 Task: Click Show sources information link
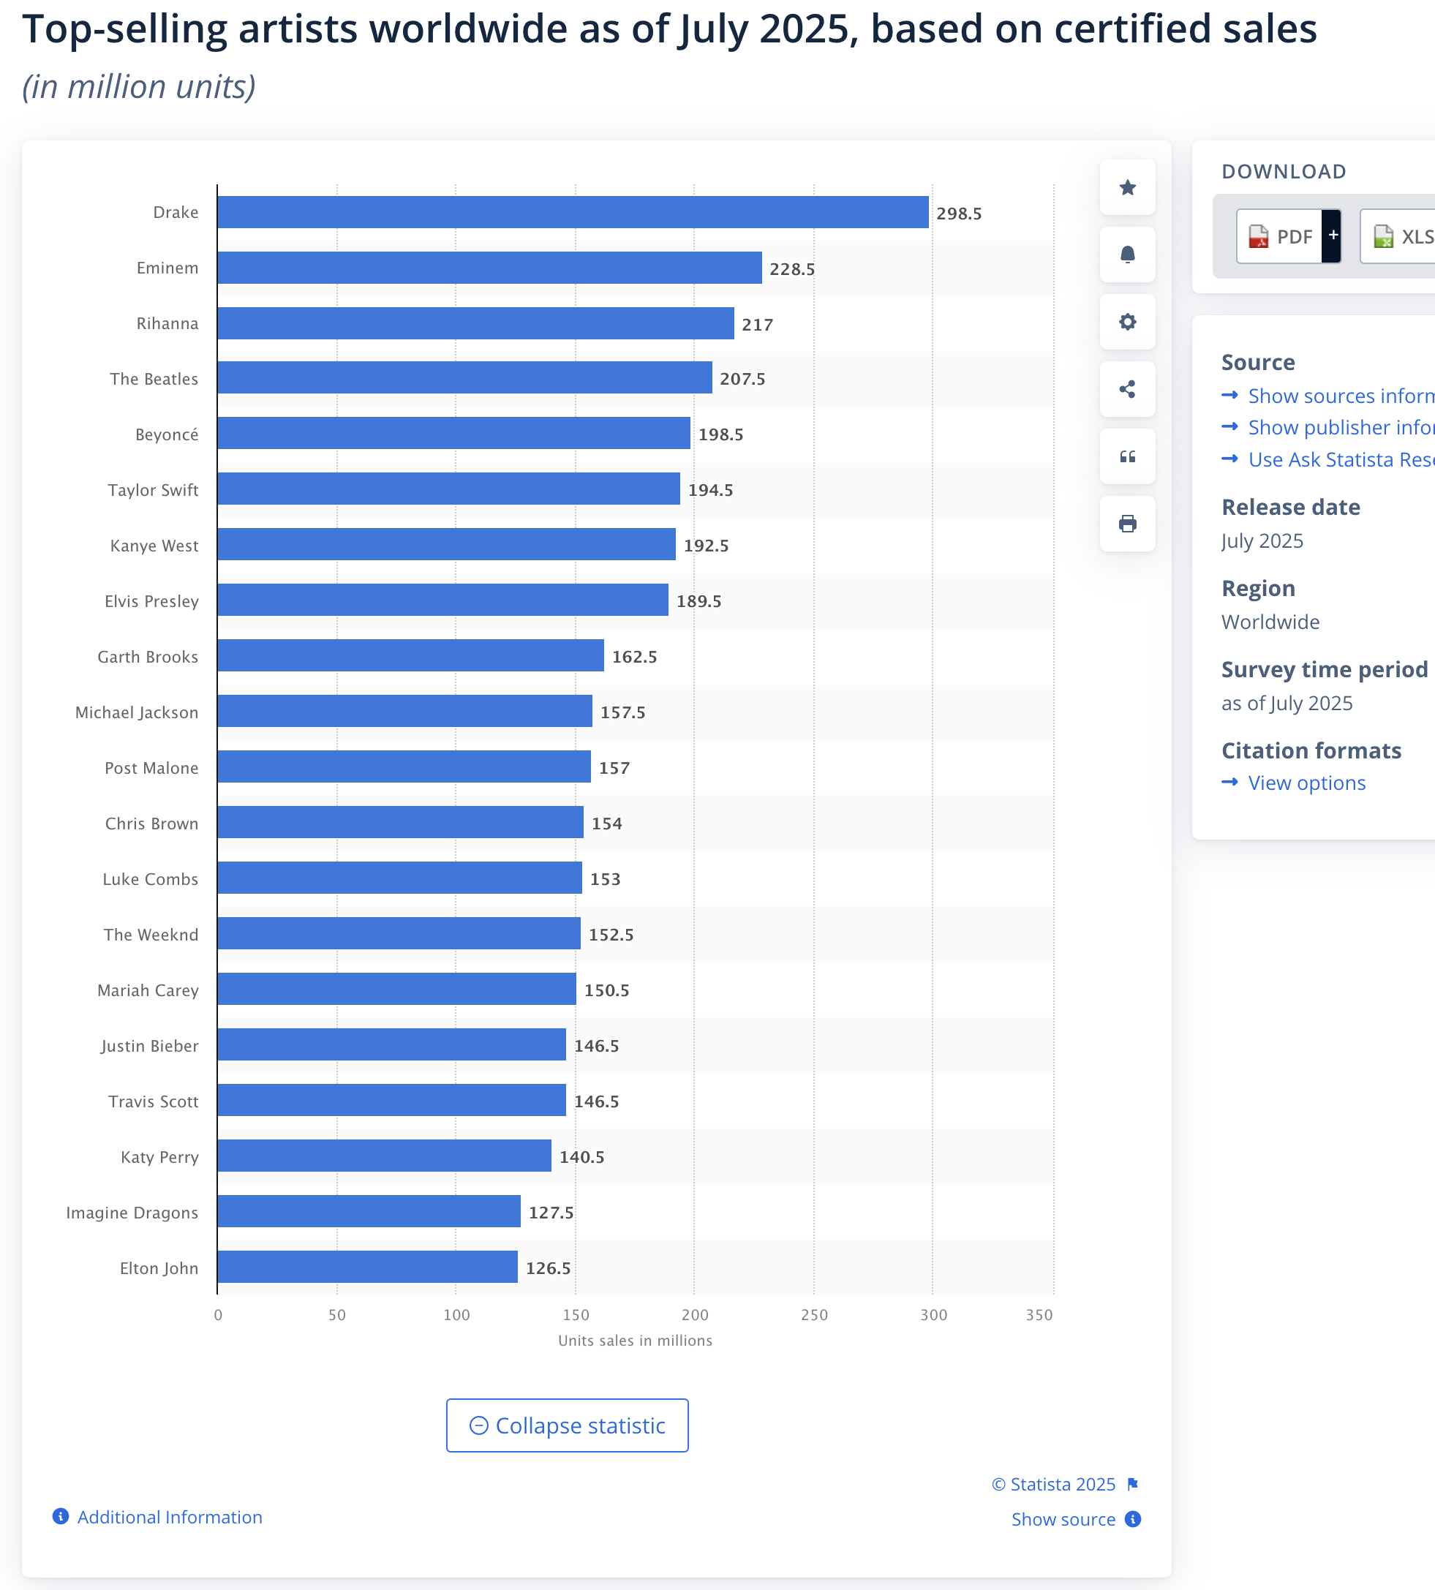click(1341, 396)
